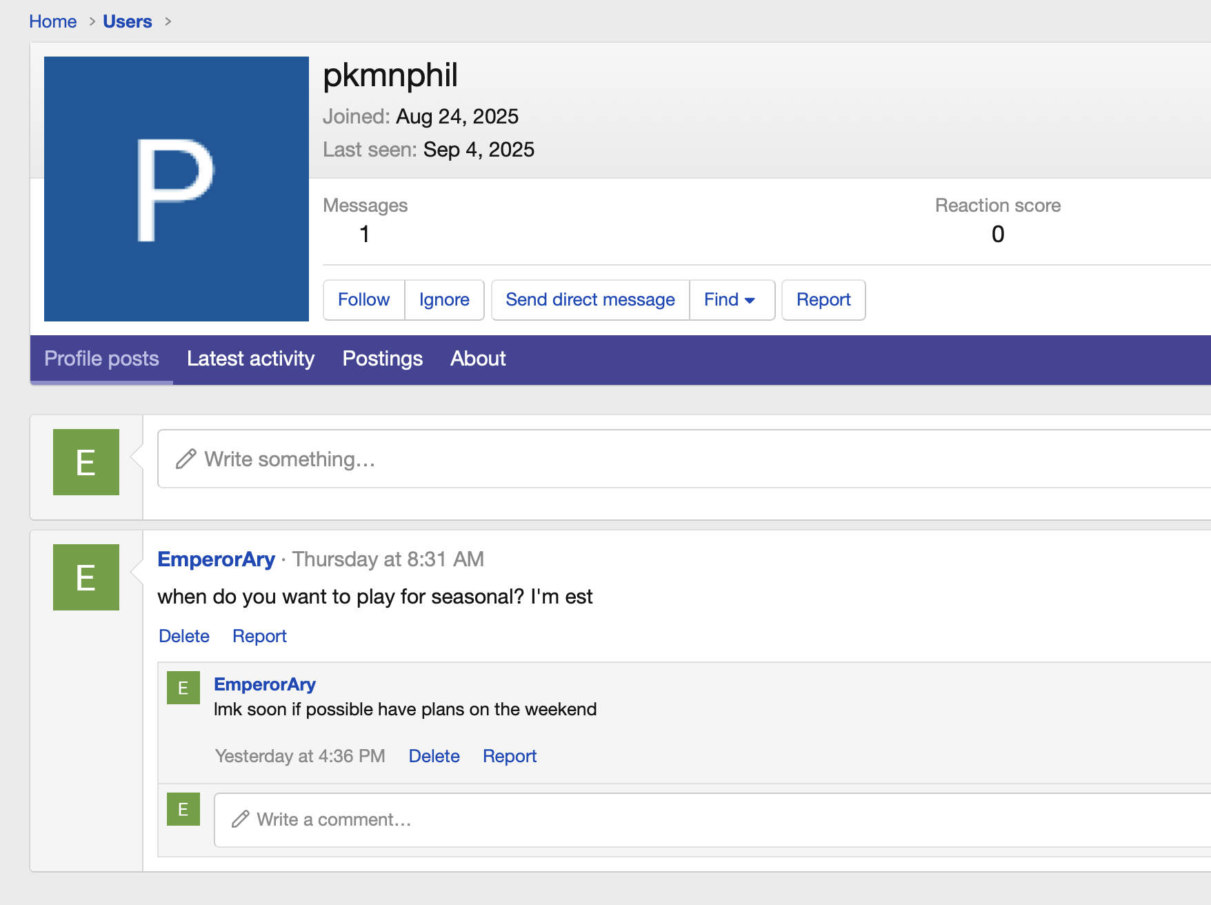Follow the user pkmnphil
The height and width of the screenshot is (905, 1211).
tap(363, 299)
